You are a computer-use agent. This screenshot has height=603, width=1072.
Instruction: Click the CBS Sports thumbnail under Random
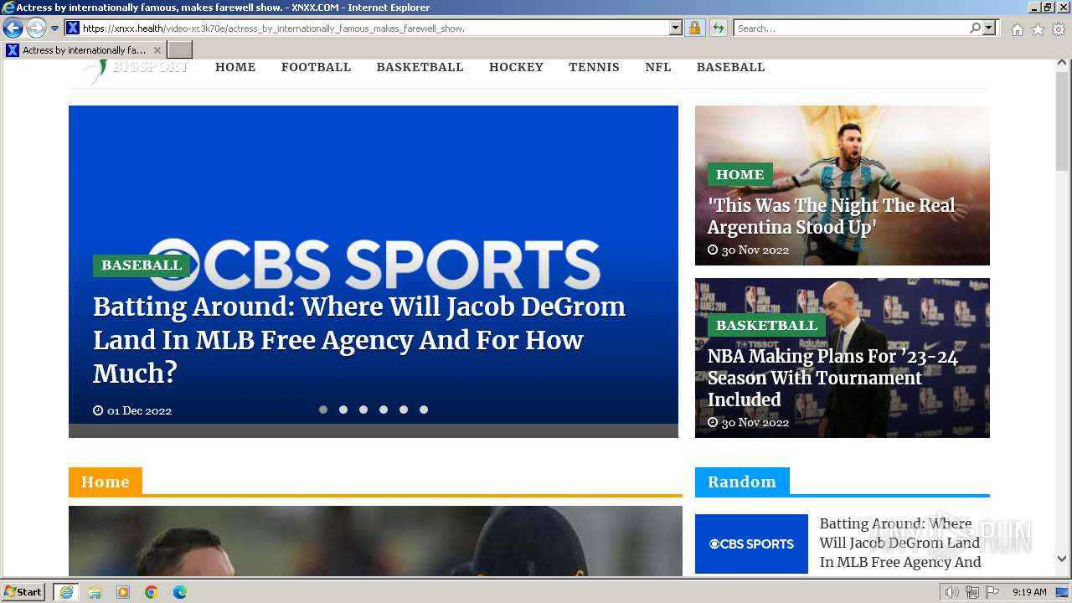click(x=751, y=544)
